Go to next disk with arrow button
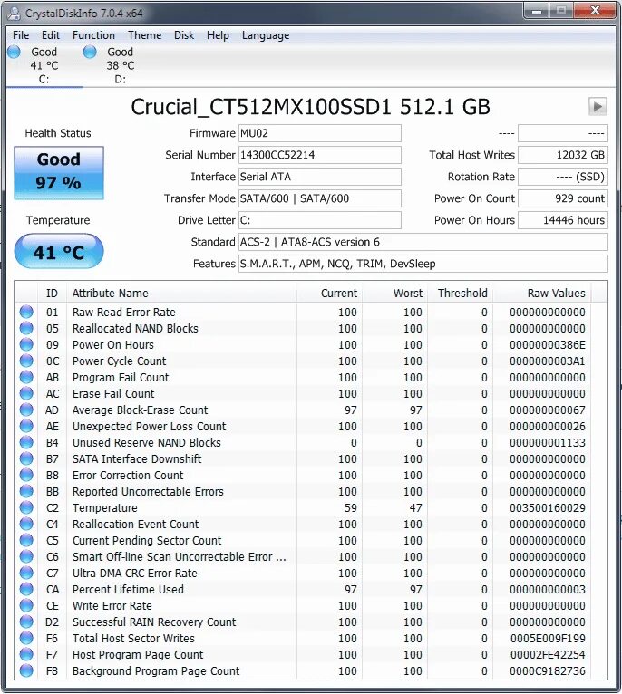 point(598,106)
